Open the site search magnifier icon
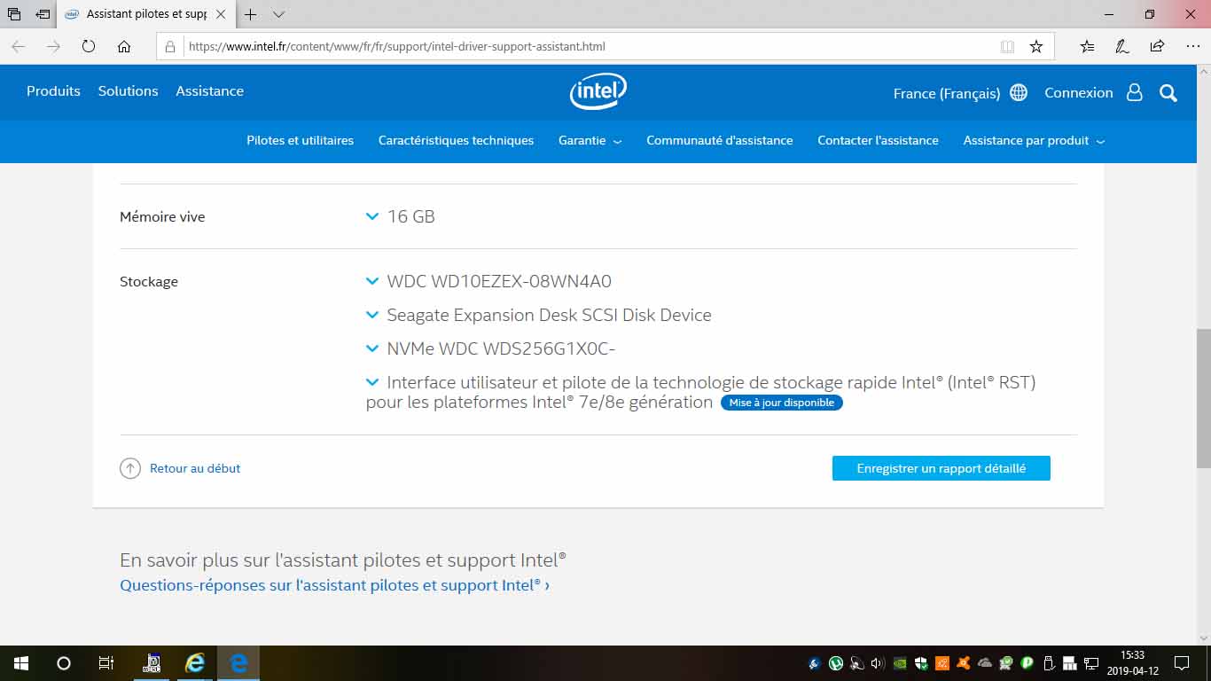Viewport: 1211px width, 681px height. (x=1168, y=93)
